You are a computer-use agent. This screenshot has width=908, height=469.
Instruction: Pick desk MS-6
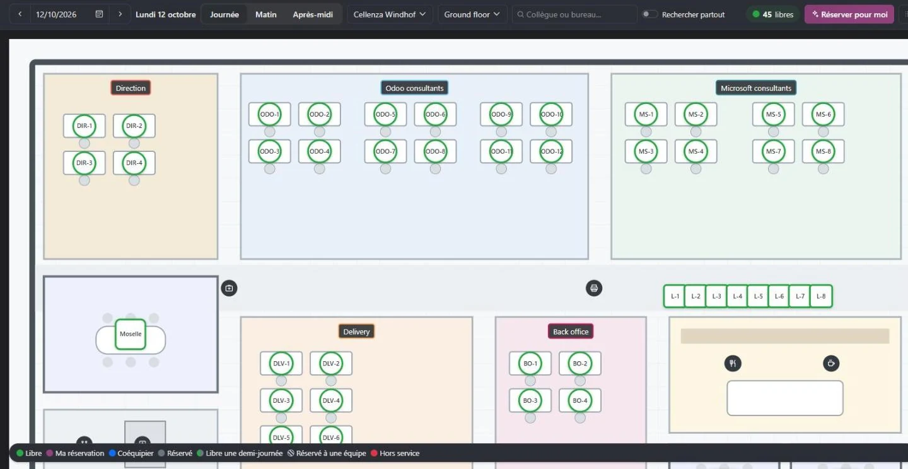(x=824, y=114)
